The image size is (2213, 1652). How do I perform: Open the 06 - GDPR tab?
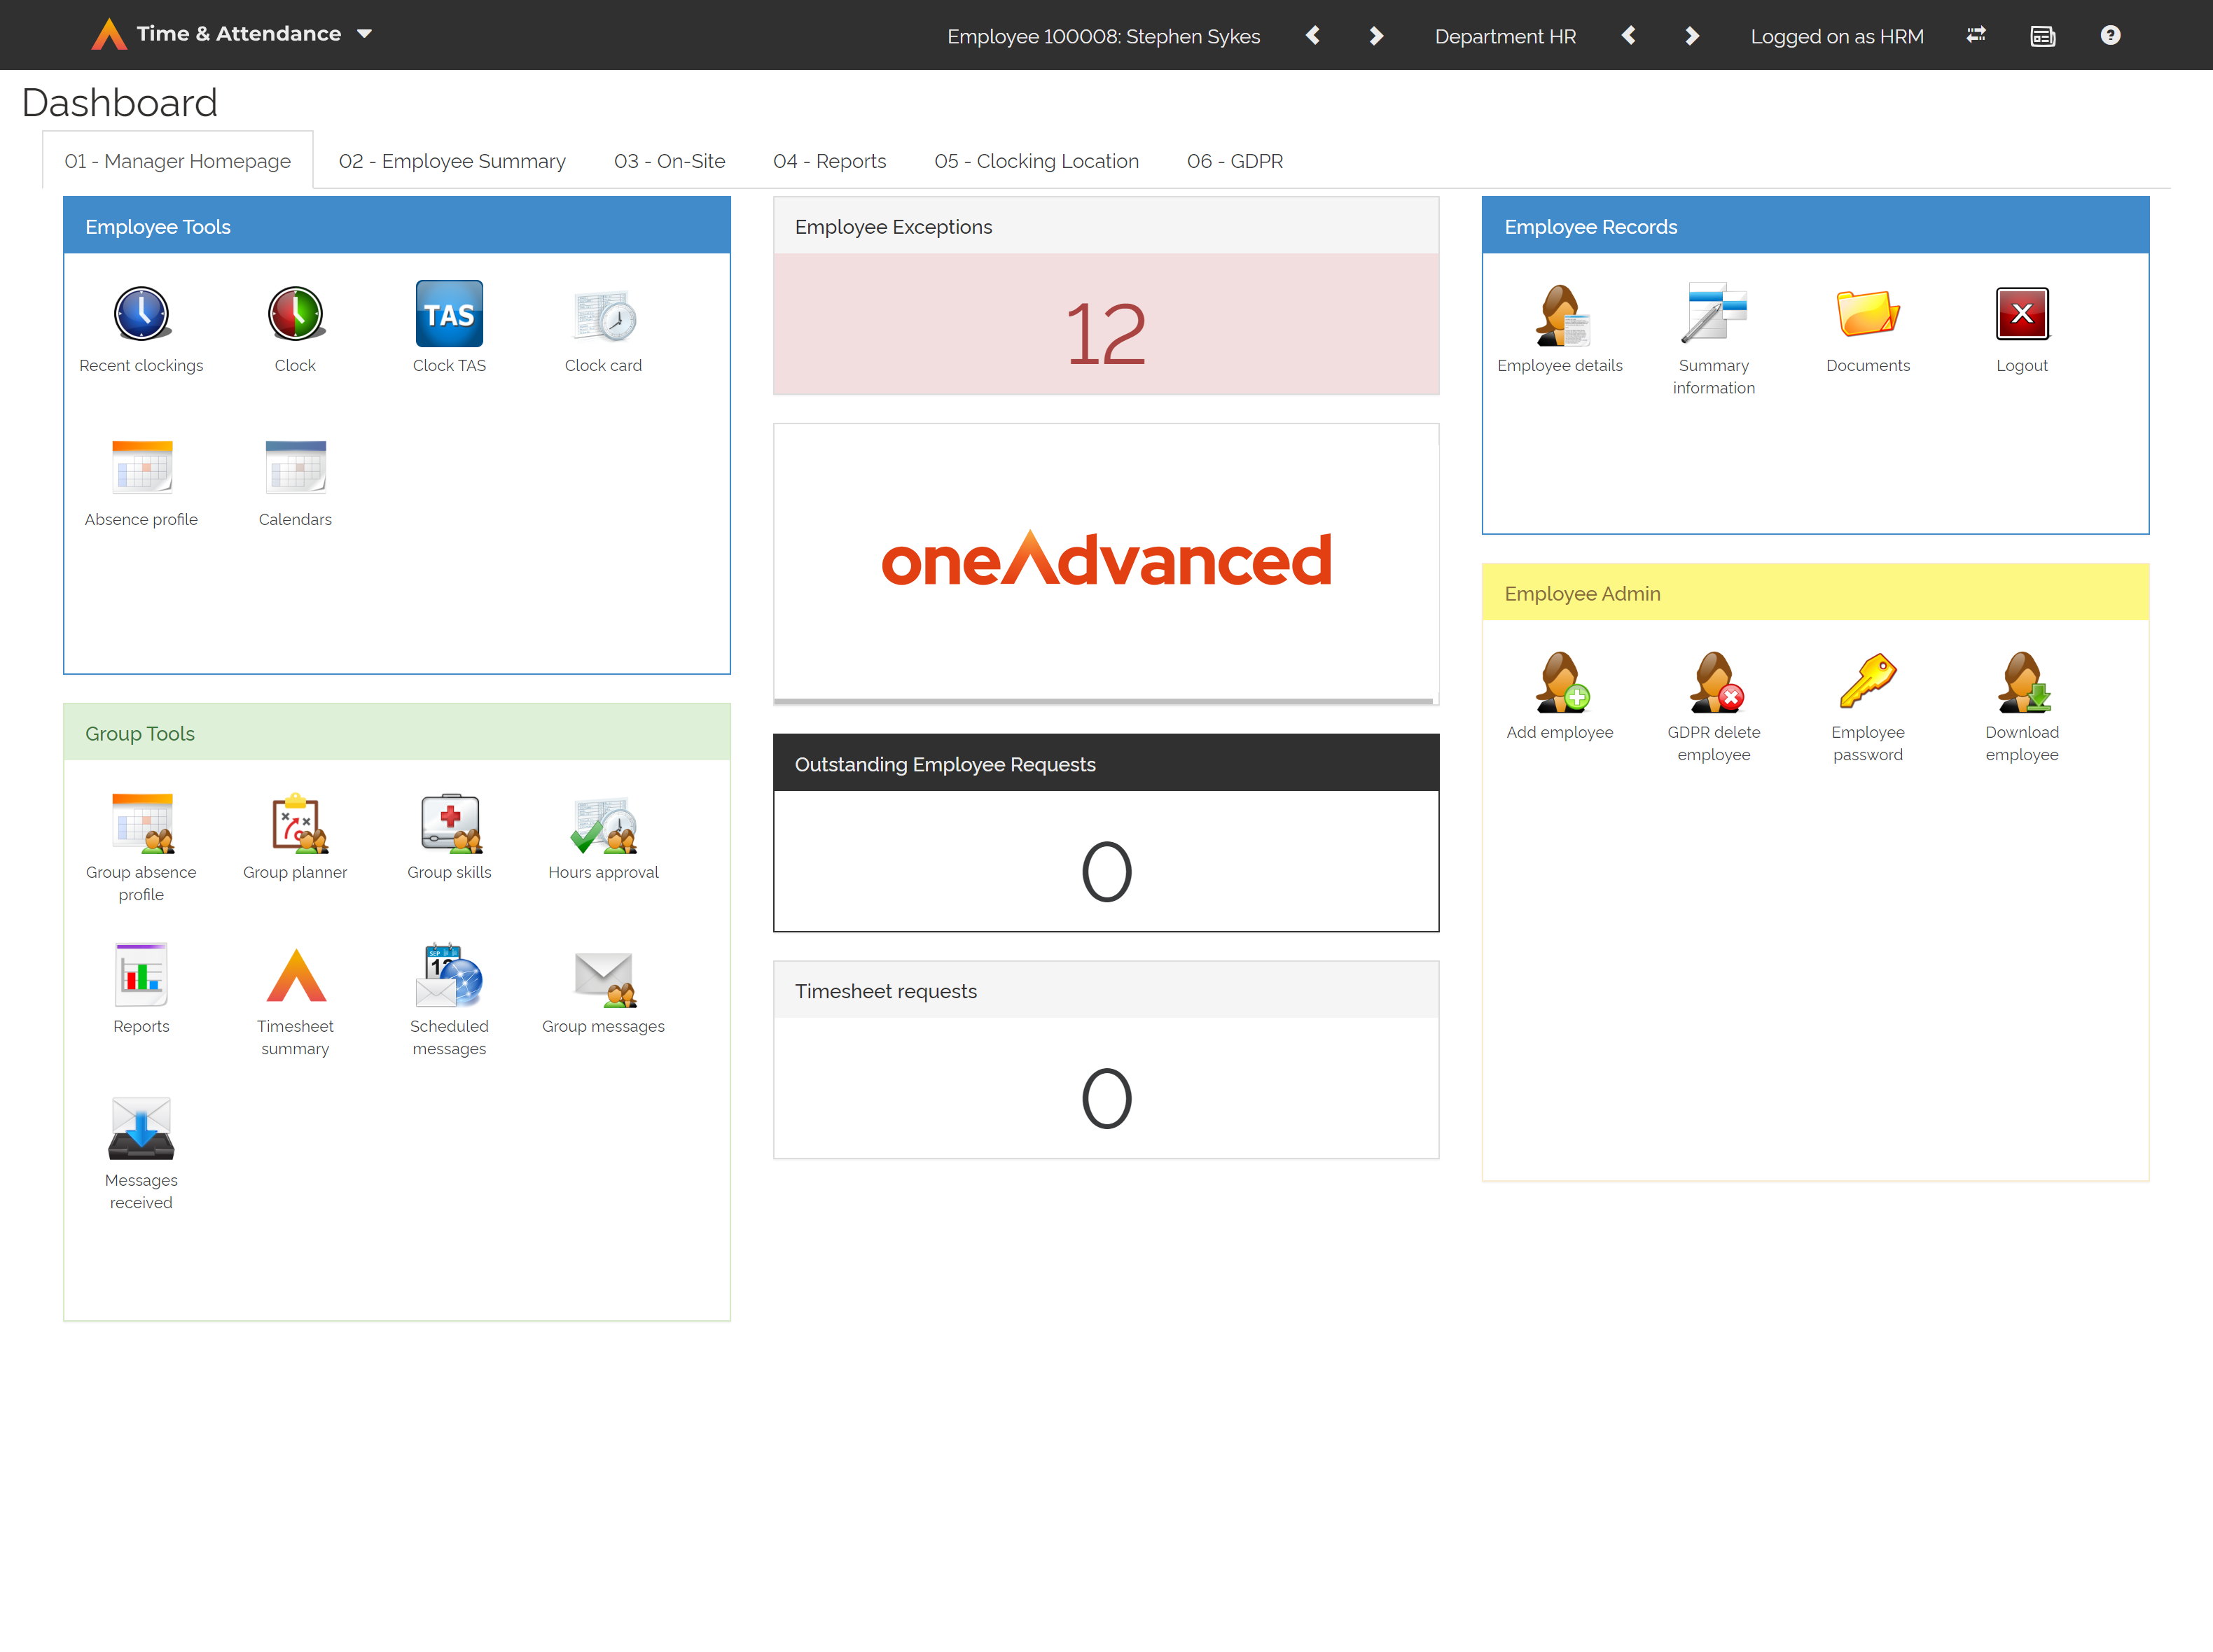(1235, 160)
